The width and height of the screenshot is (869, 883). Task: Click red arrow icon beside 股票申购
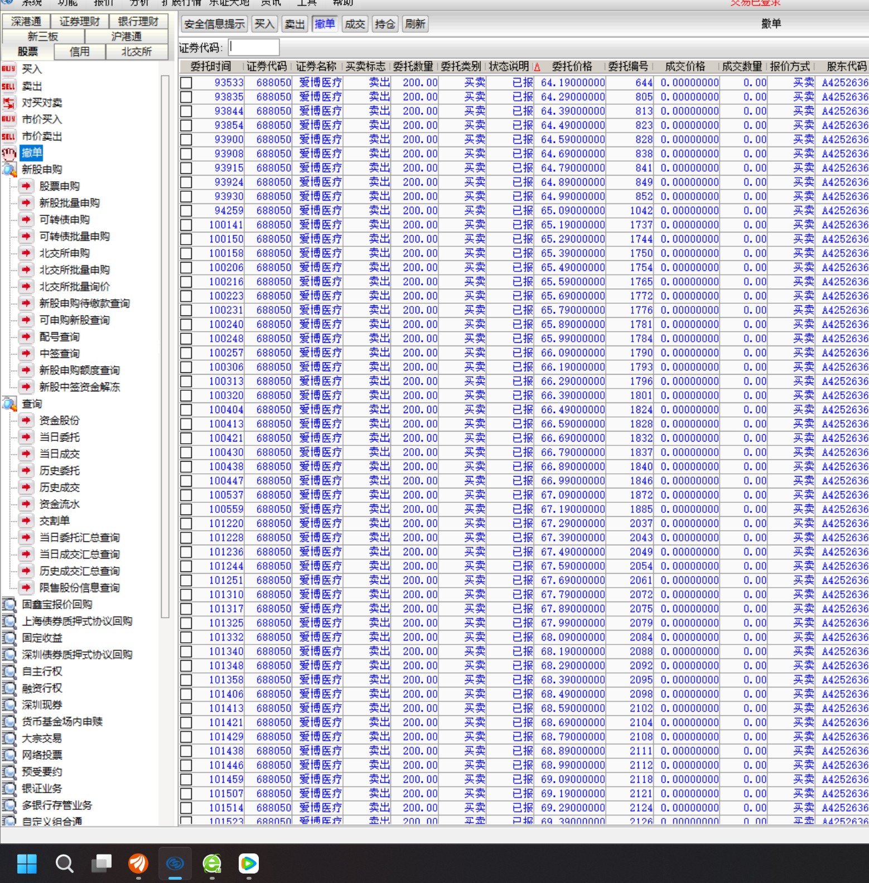pos(26,186)
